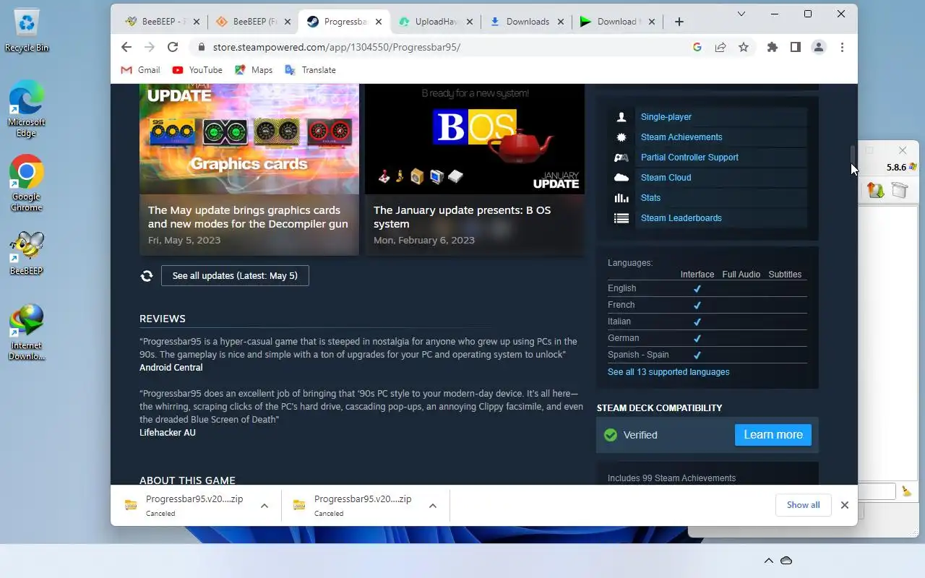Click Steam Leaderboards list icon
Image resolution: width=925 pixels, height=578 pixels.
pyautogui.click(x=621, y=218)
